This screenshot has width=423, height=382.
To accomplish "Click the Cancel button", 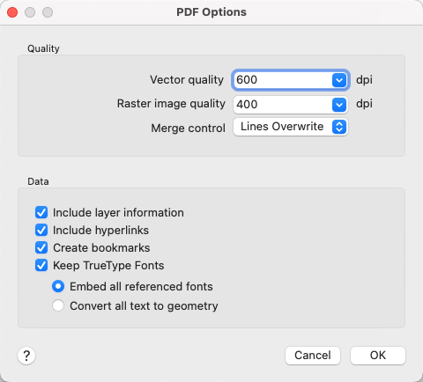I will 313,356.
